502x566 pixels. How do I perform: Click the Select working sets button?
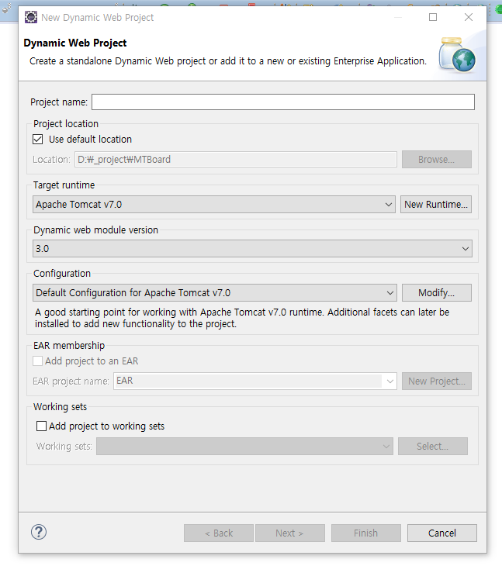433,446
